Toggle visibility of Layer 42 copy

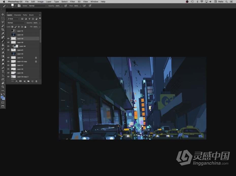(8, 62)
